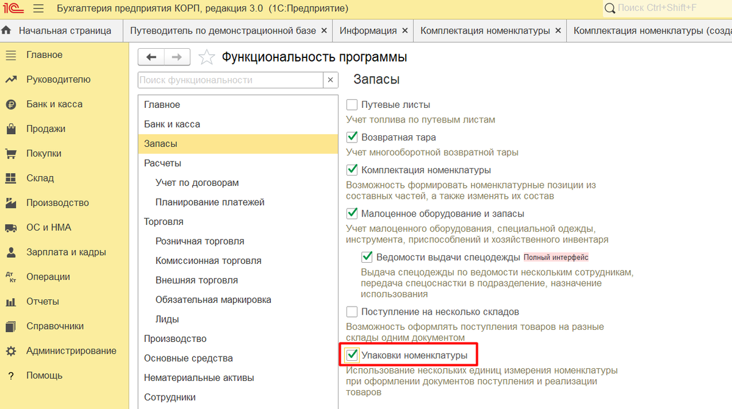Close Путеводитель по демонстрационной базе tab
Viewport: 732px width, 409px height.
tap(324, 30)
